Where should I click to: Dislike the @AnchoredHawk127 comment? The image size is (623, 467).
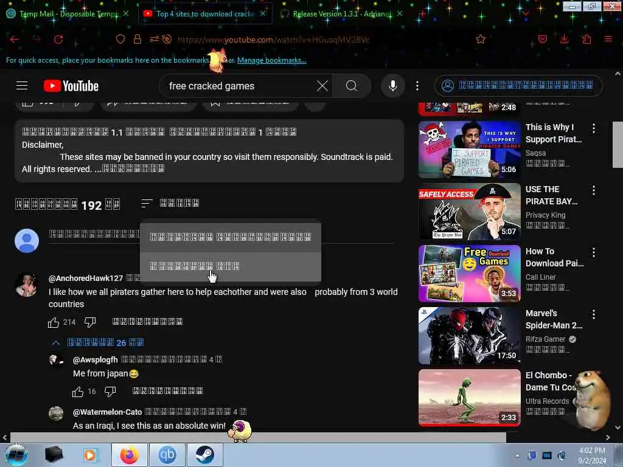90,322
